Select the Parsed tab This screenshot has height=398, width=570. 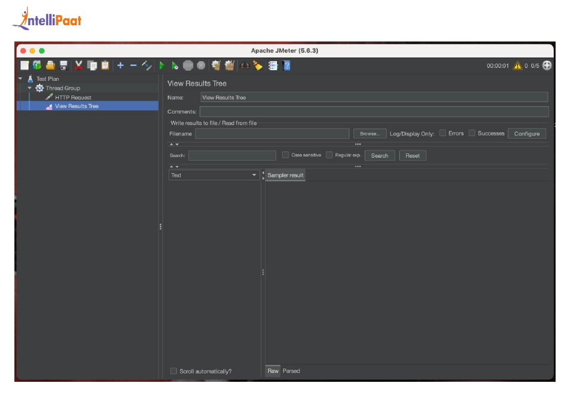tap(291, 371)
